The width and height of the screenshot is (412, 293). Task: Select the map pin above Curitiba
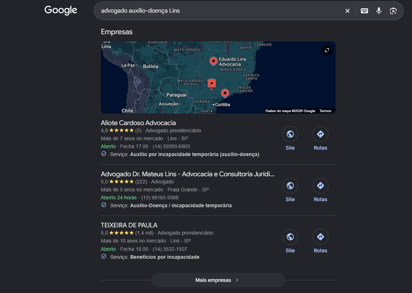point(225,93)
